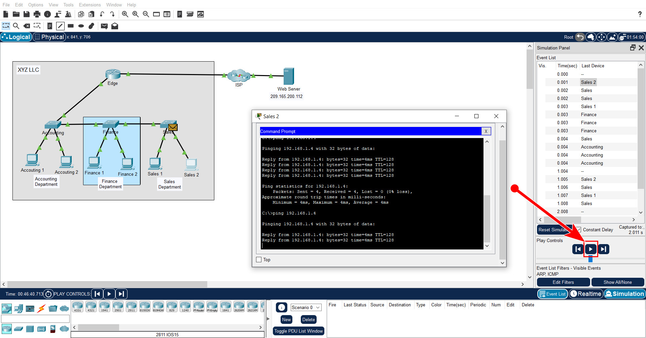Select the Draw Line tool
Screen dimensions: 646x338
tap(60, 26)
